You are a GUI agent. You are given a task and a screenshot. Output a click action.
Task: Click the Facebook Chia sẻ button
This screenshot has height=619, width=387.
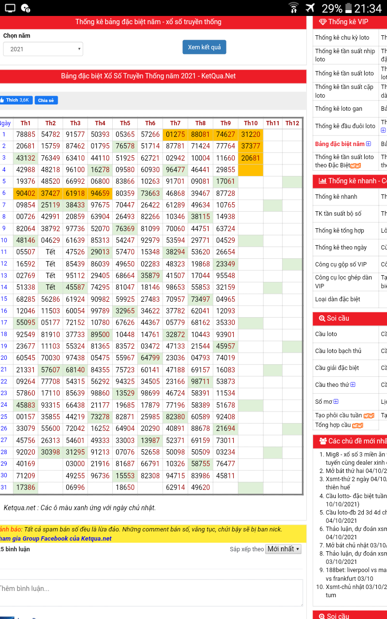[46, 100]
